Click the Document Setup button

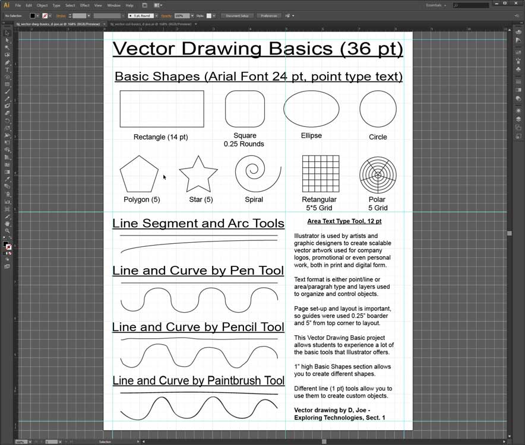pos(238,15)
